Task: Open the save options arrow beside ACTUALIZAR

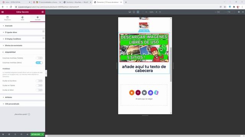Action: click(x=42, y=134)
